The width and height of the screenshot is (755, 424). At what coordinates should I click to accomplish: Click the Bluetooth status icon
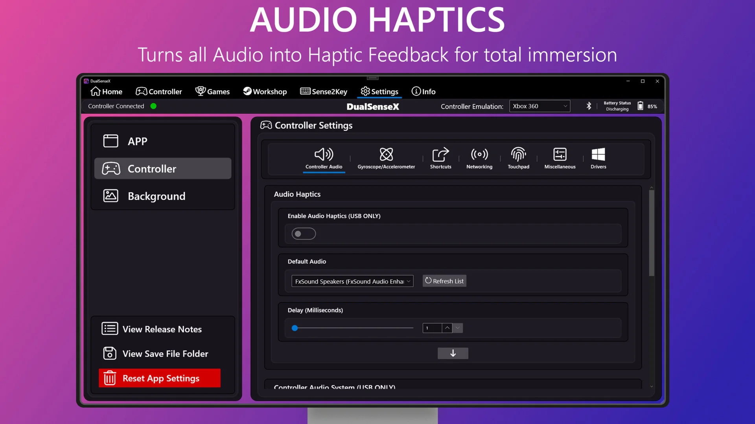click(x=589, y=106)
